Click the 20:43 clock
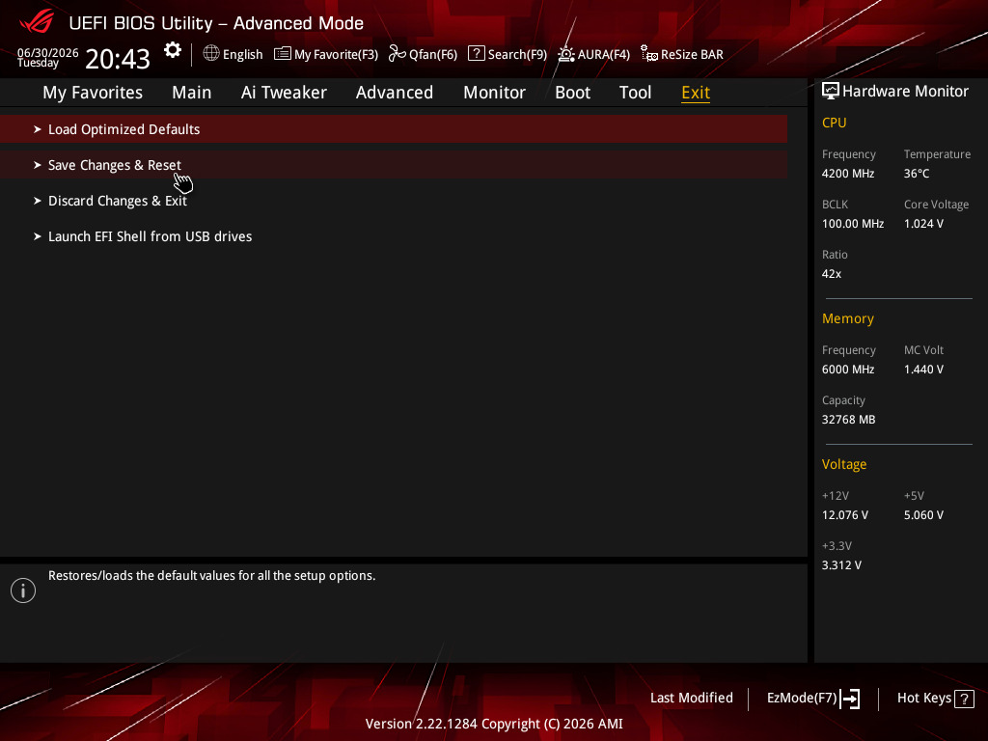988x741 pixels. point(118,59)
